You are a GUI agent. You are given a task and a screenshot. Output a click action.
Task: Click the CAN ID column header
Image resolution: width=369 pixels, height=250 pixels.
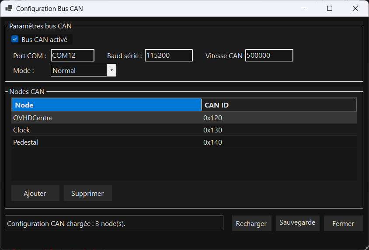click(278, 105)
